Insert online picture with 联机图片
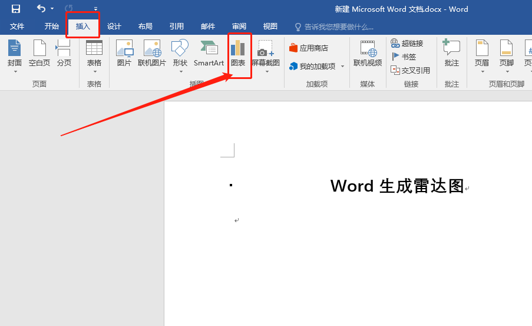 click(x=152, y=53)
